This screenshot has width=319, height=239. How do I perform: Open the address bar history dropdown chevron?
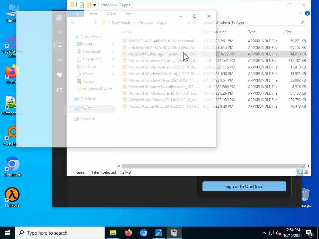click(x=189, y=22)
